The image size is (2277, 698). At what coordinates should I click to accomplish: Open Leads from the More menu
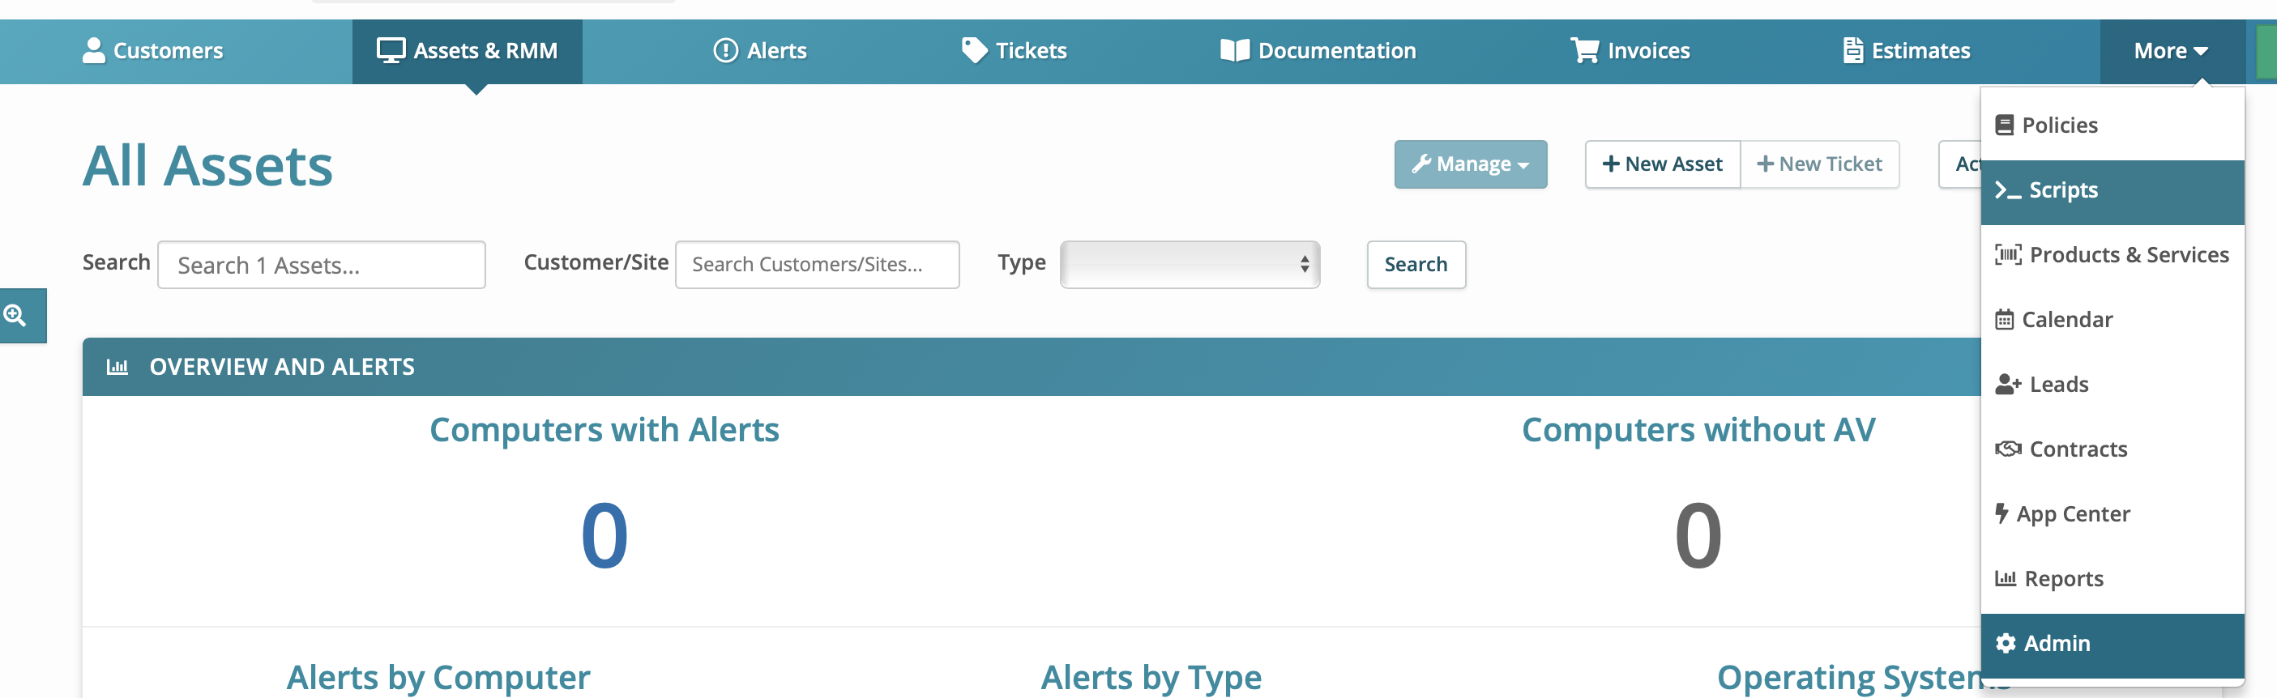tap(2113, 385)
